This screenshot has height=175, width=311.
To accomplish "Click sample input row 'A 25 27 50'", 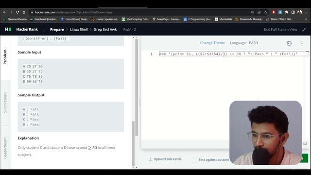I will (x=33, y=66).
